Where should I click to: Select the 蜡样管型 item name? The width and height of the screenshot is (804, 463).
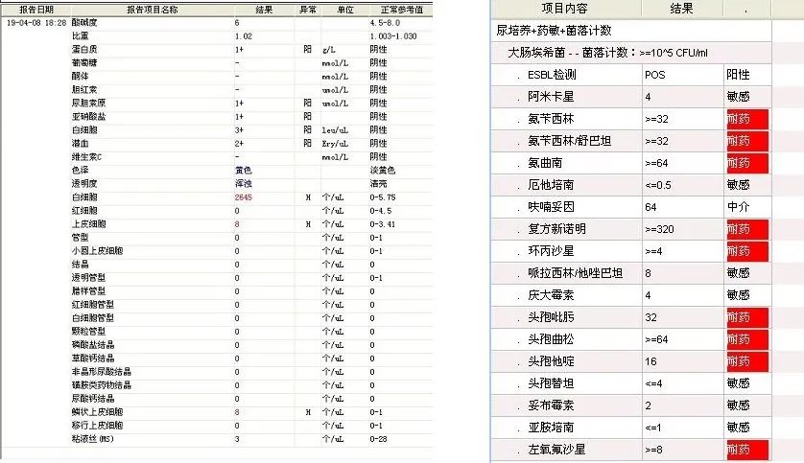coord(88,290)
